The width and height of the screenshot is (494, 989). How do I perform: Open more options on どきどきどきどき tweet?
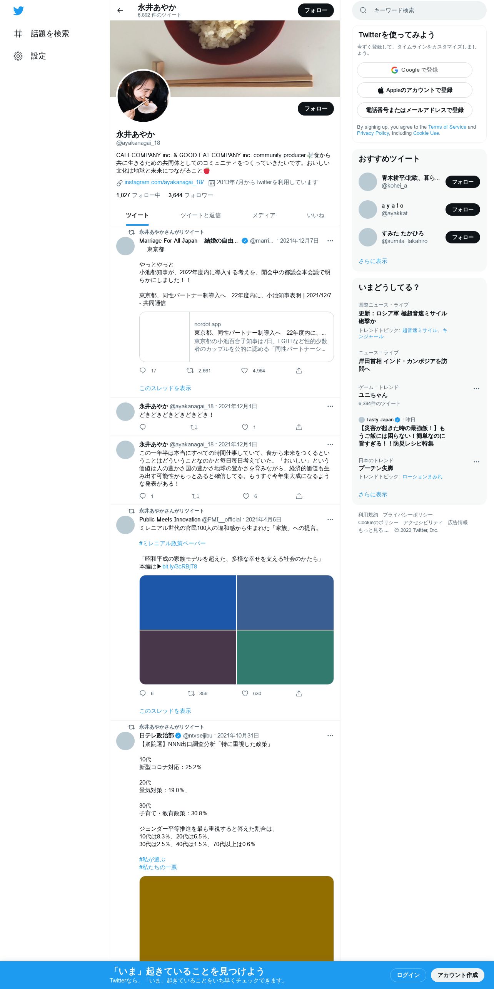click(x=330, y=406)
